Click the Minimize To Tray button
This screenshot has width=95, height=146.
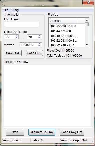42,132
